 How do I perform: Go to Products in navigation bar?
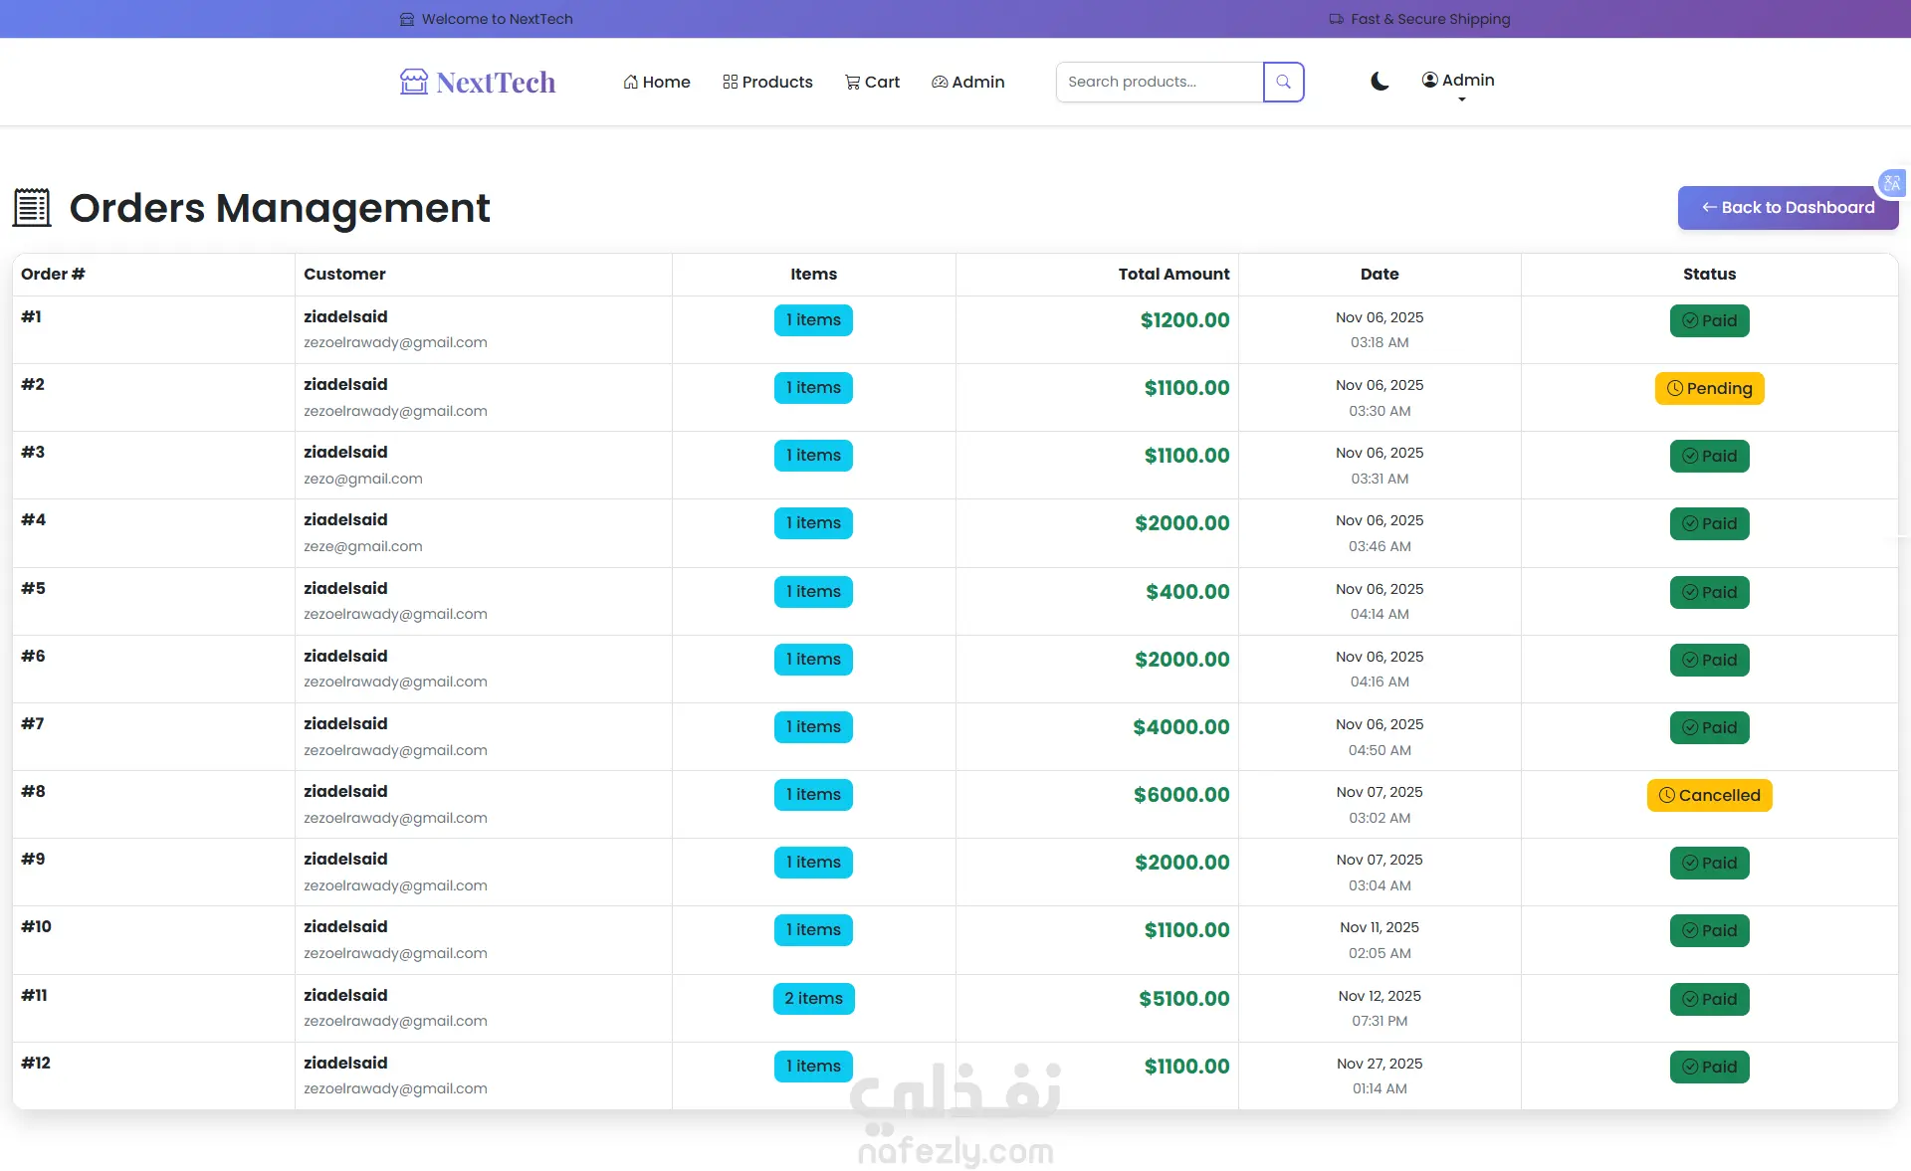click(x=767, y=82)
